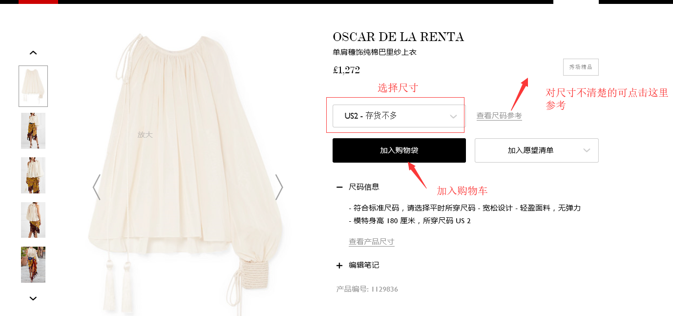
Task: Open the 加入愿望清单 dropdown arrow
Action: click(587, 150)
